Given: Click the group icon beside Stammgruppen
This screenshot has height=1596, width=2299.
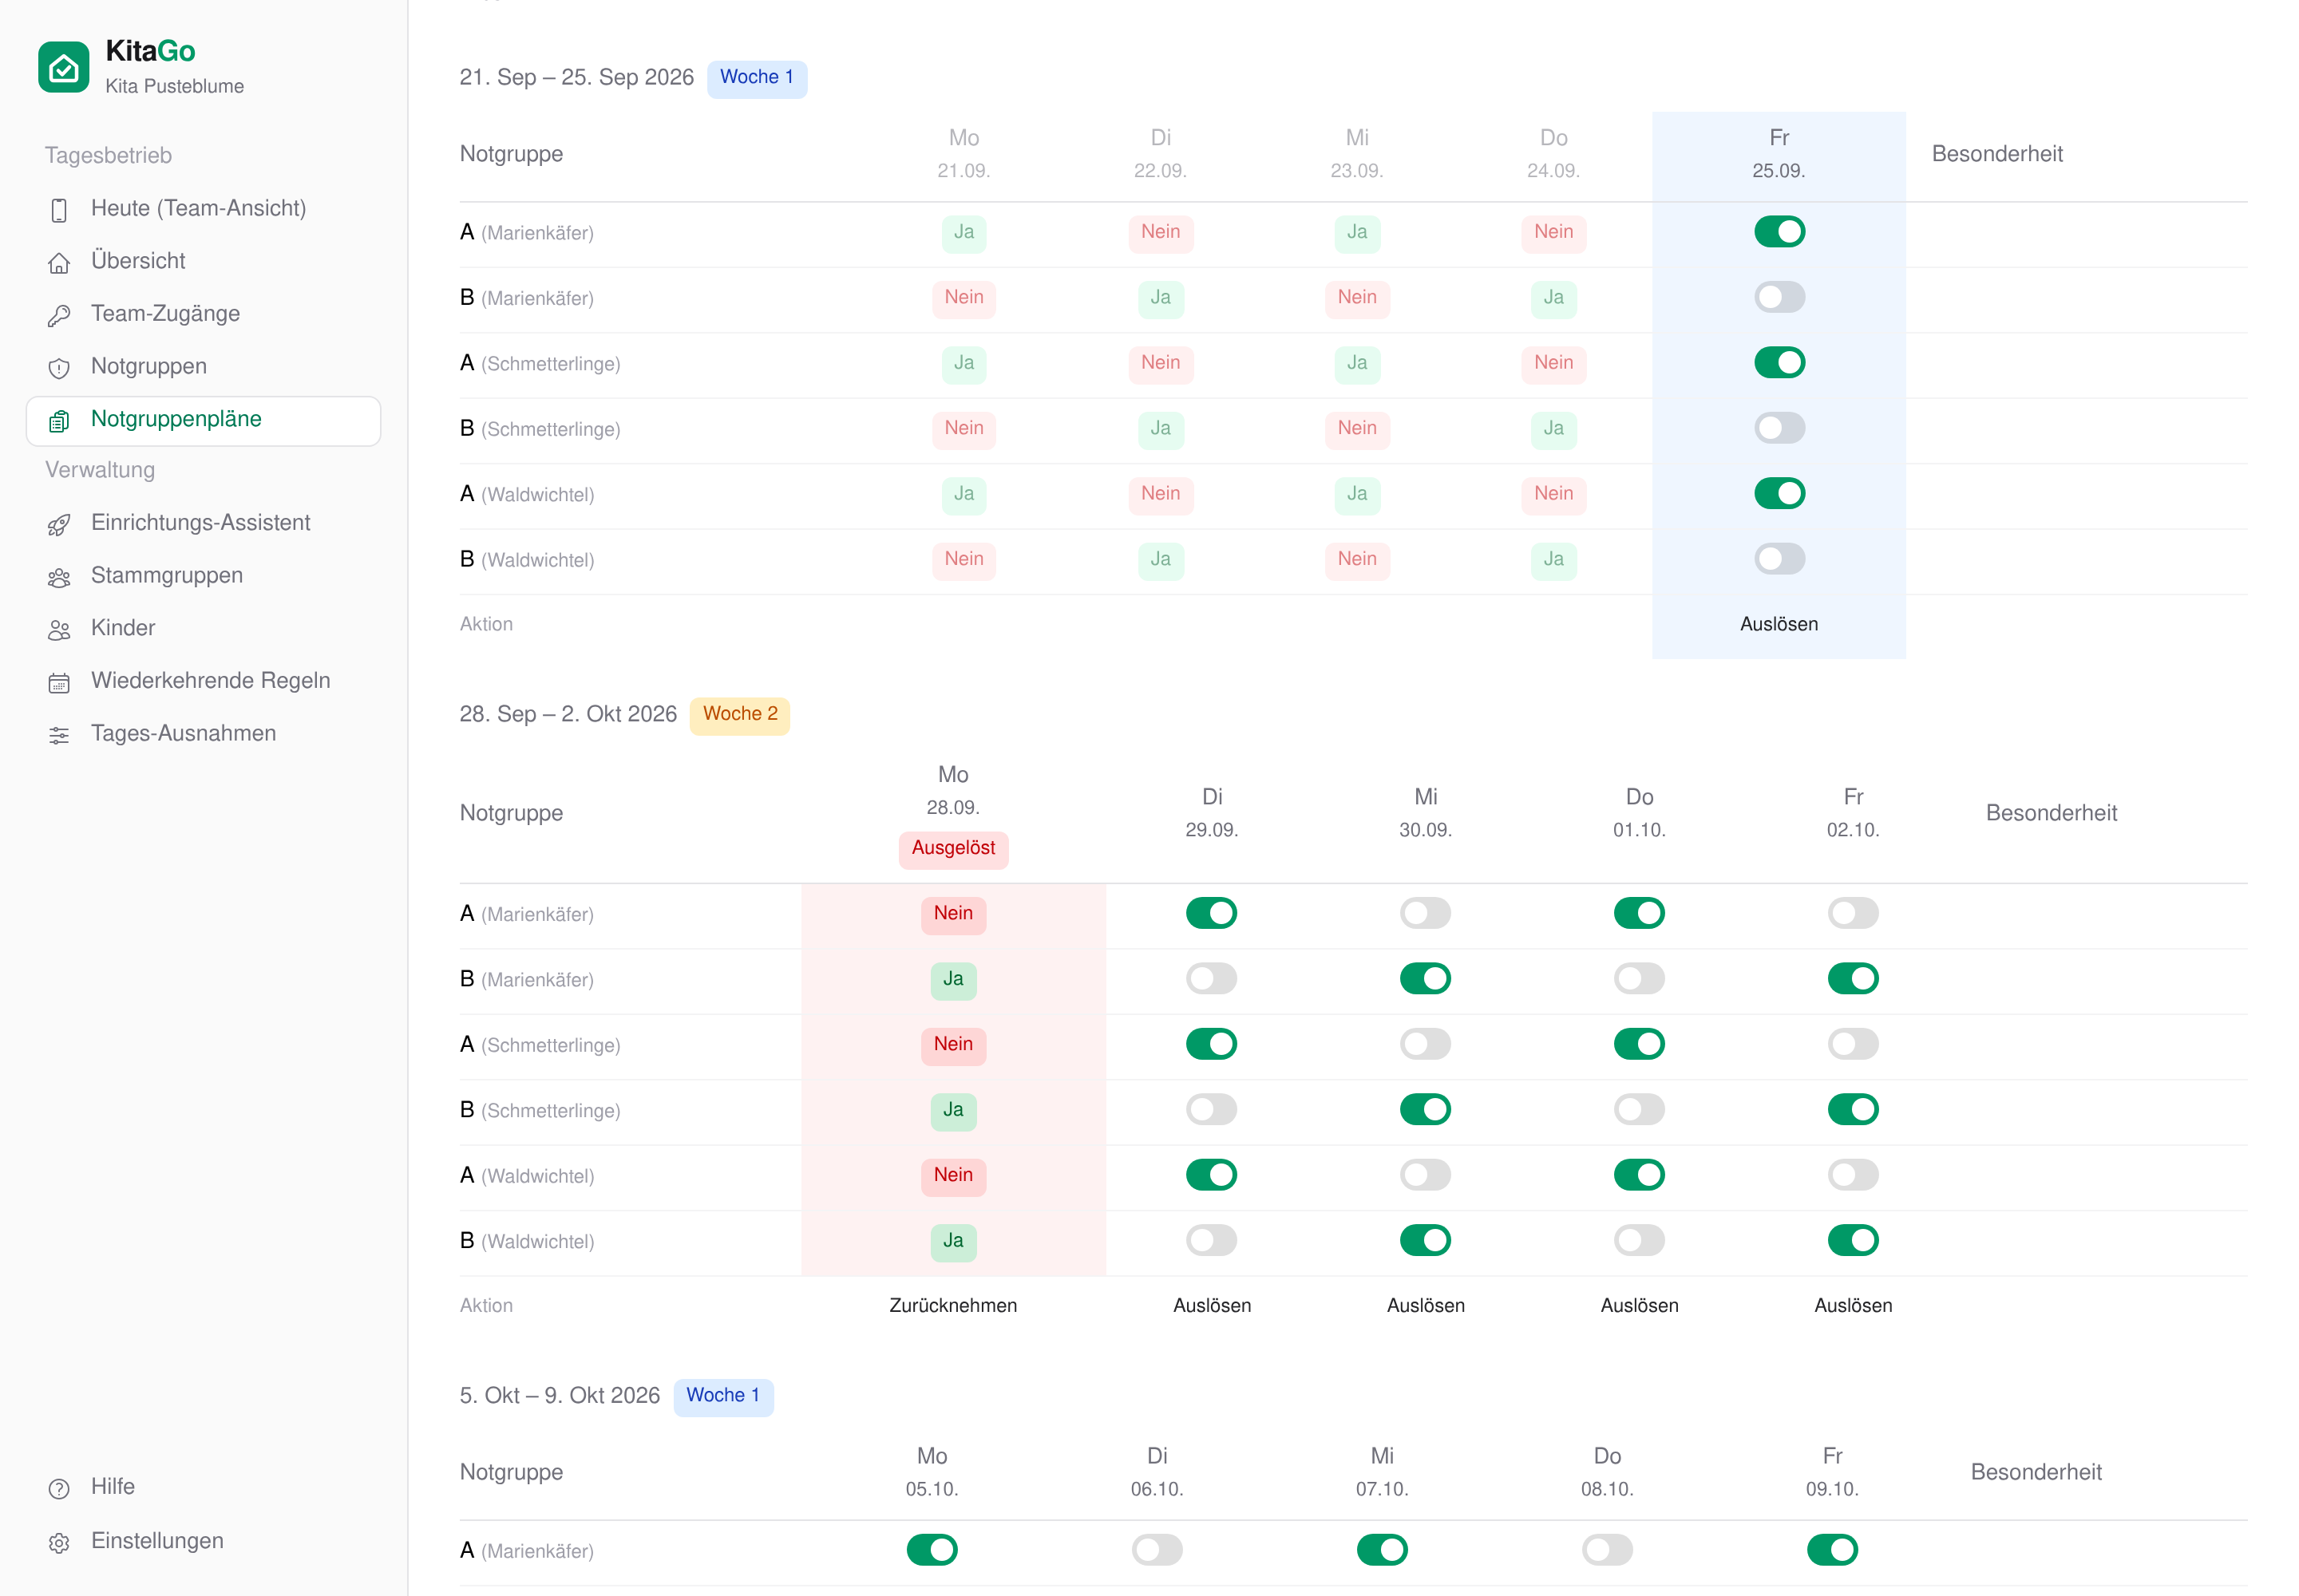Looking at the screenshot, I should 59,577.
